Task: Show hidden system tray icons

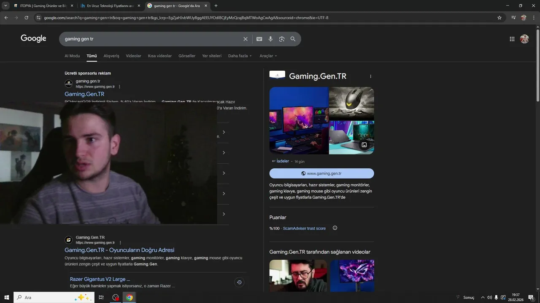Action: point(483,298)
